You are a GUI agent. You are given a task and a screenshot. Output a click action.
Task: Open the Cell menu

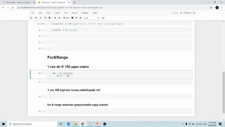[x=66, y=13]
